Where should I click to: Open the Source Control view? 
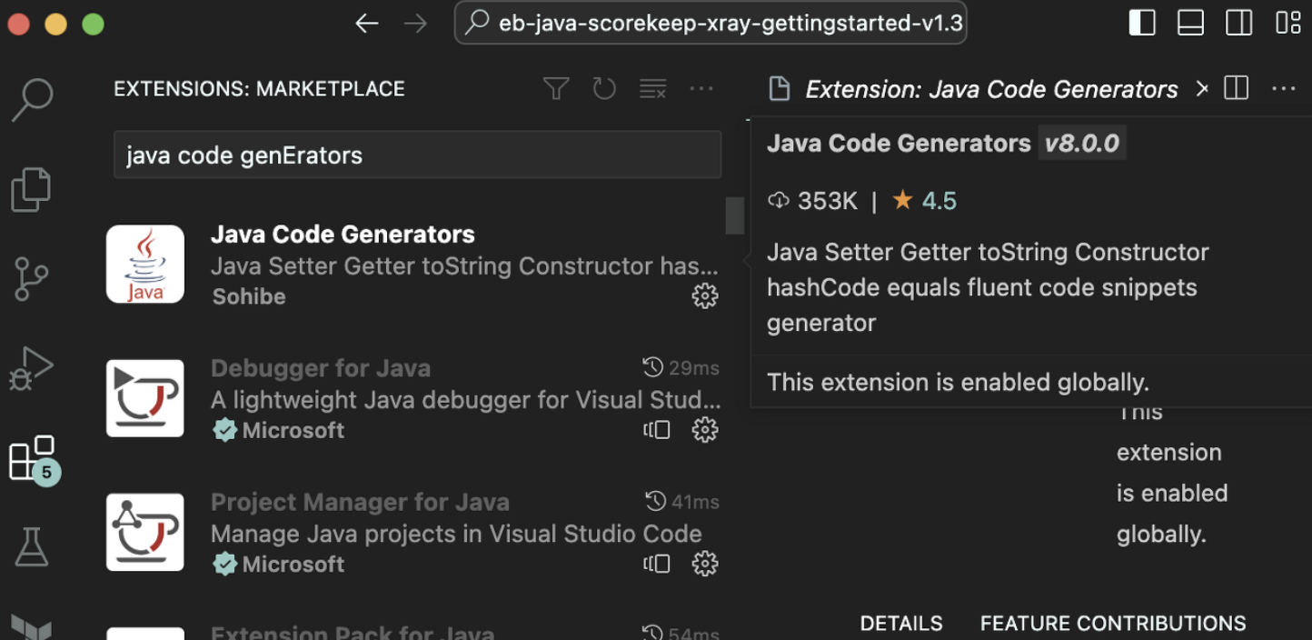click(x=32, y=279)
